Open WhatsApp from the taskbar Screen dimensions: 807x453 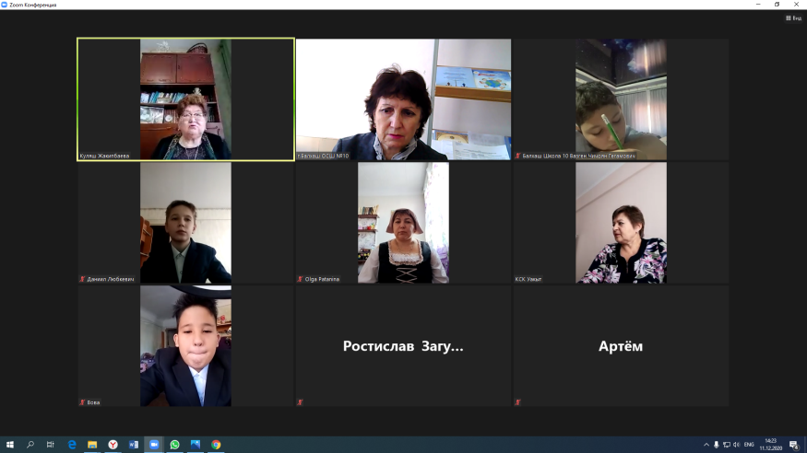pyautogui.click(x=174, y=445)
